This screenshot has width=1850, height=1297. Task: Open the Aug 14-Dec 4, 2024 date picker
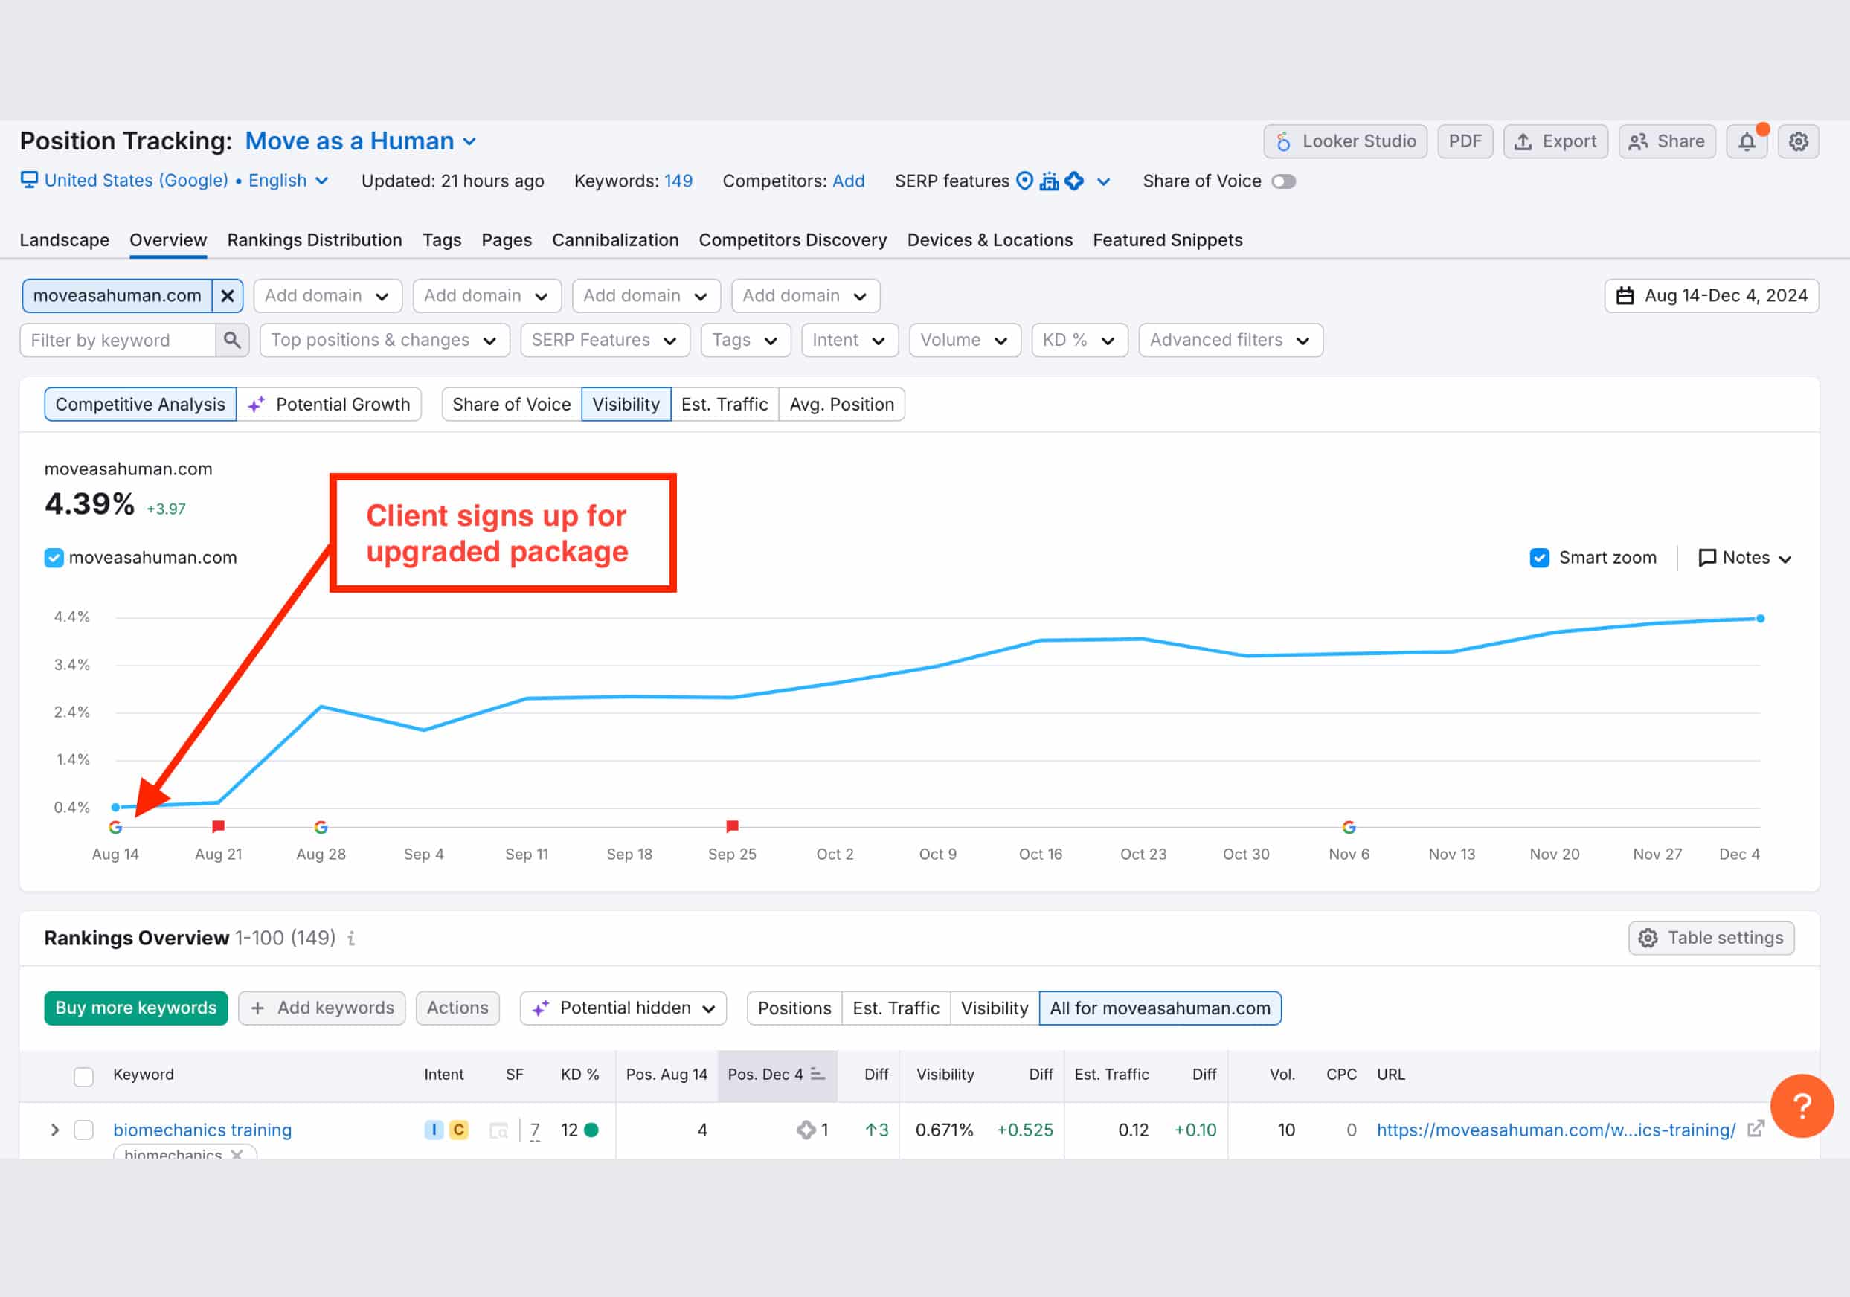pos(1712,296)
